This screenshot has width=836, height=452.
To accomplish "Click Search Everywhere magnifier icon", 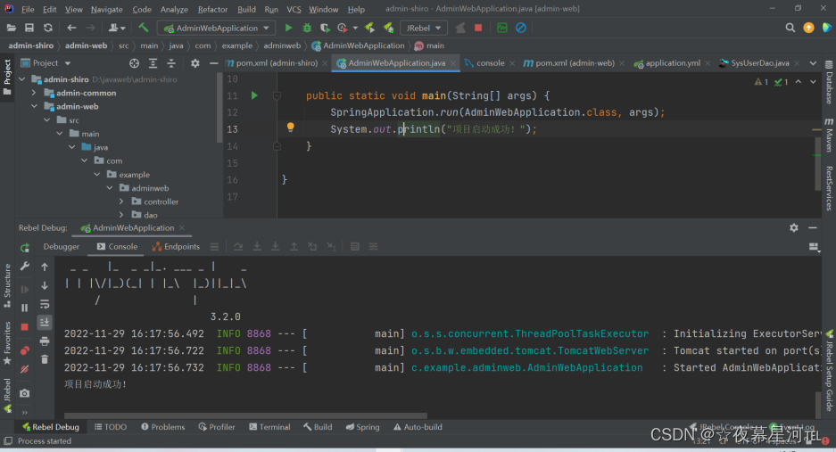I will [790, 28].
